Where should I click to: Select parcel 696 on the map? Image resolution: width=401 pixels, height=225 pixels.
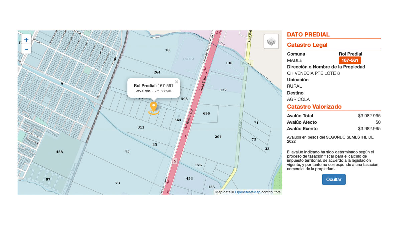pyautogui.click(x=206, y=114)
